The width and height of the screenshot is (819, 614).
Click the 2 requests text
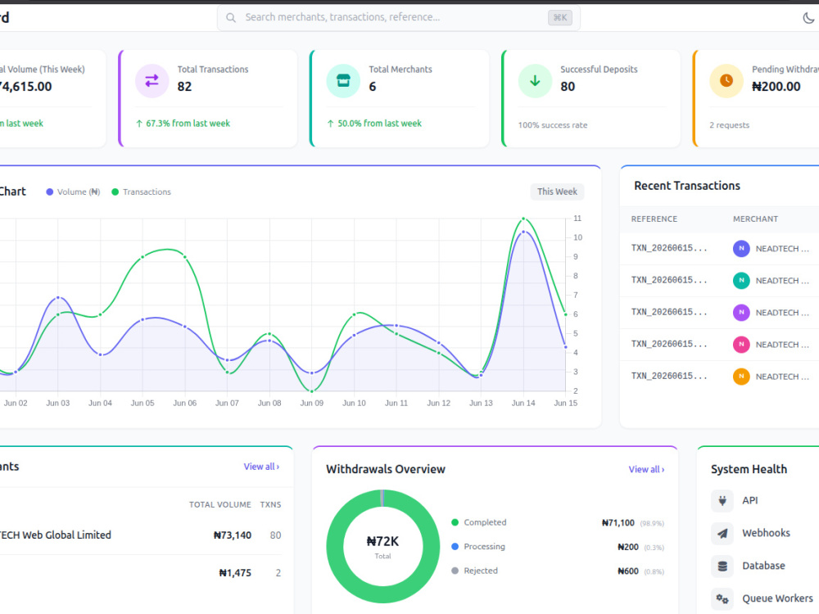pyautogui.click(x=729, y=125)
